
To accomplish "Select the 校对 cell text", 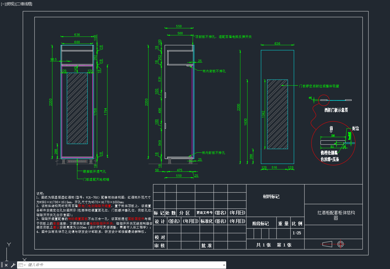I will 160,237.
